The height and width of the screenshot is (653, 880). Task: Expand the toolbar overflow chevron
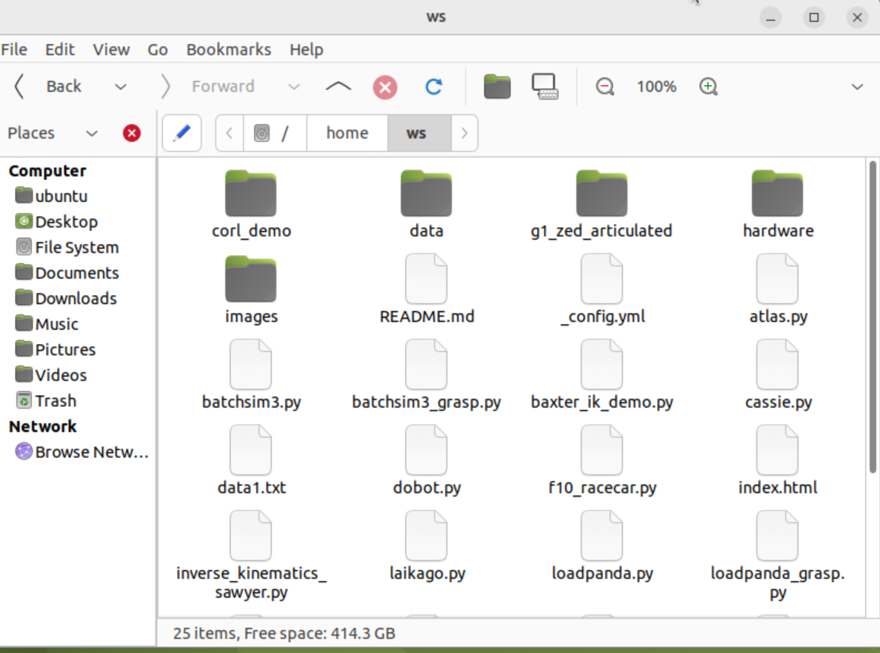(857, 87)
